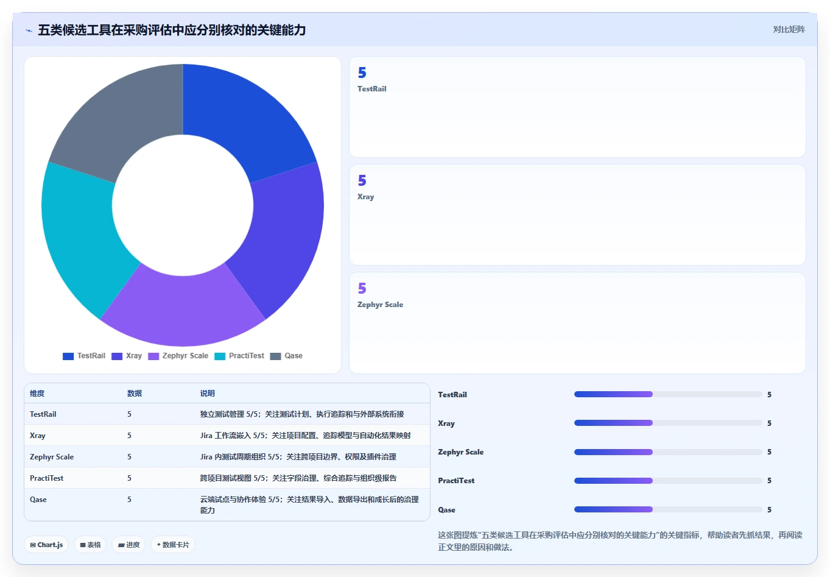Click the 表格 tag chip

tap(90, 545)
